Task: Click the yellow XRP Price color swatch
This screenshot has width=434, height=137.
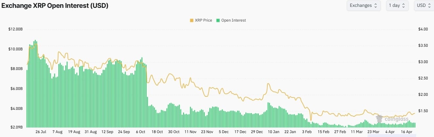Action: pyautogui.click(x=192, y=20)
